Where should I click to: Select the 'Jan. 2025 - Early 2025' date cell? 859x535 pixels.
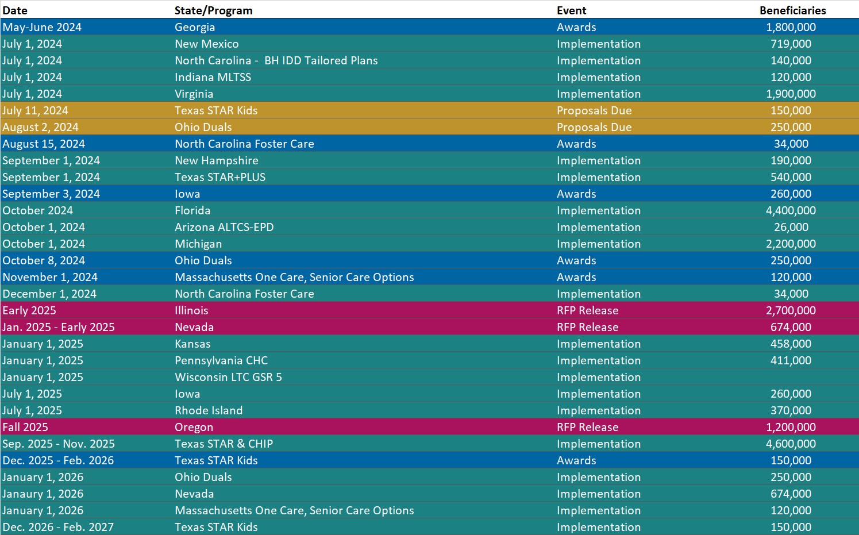tap(58, 327)
